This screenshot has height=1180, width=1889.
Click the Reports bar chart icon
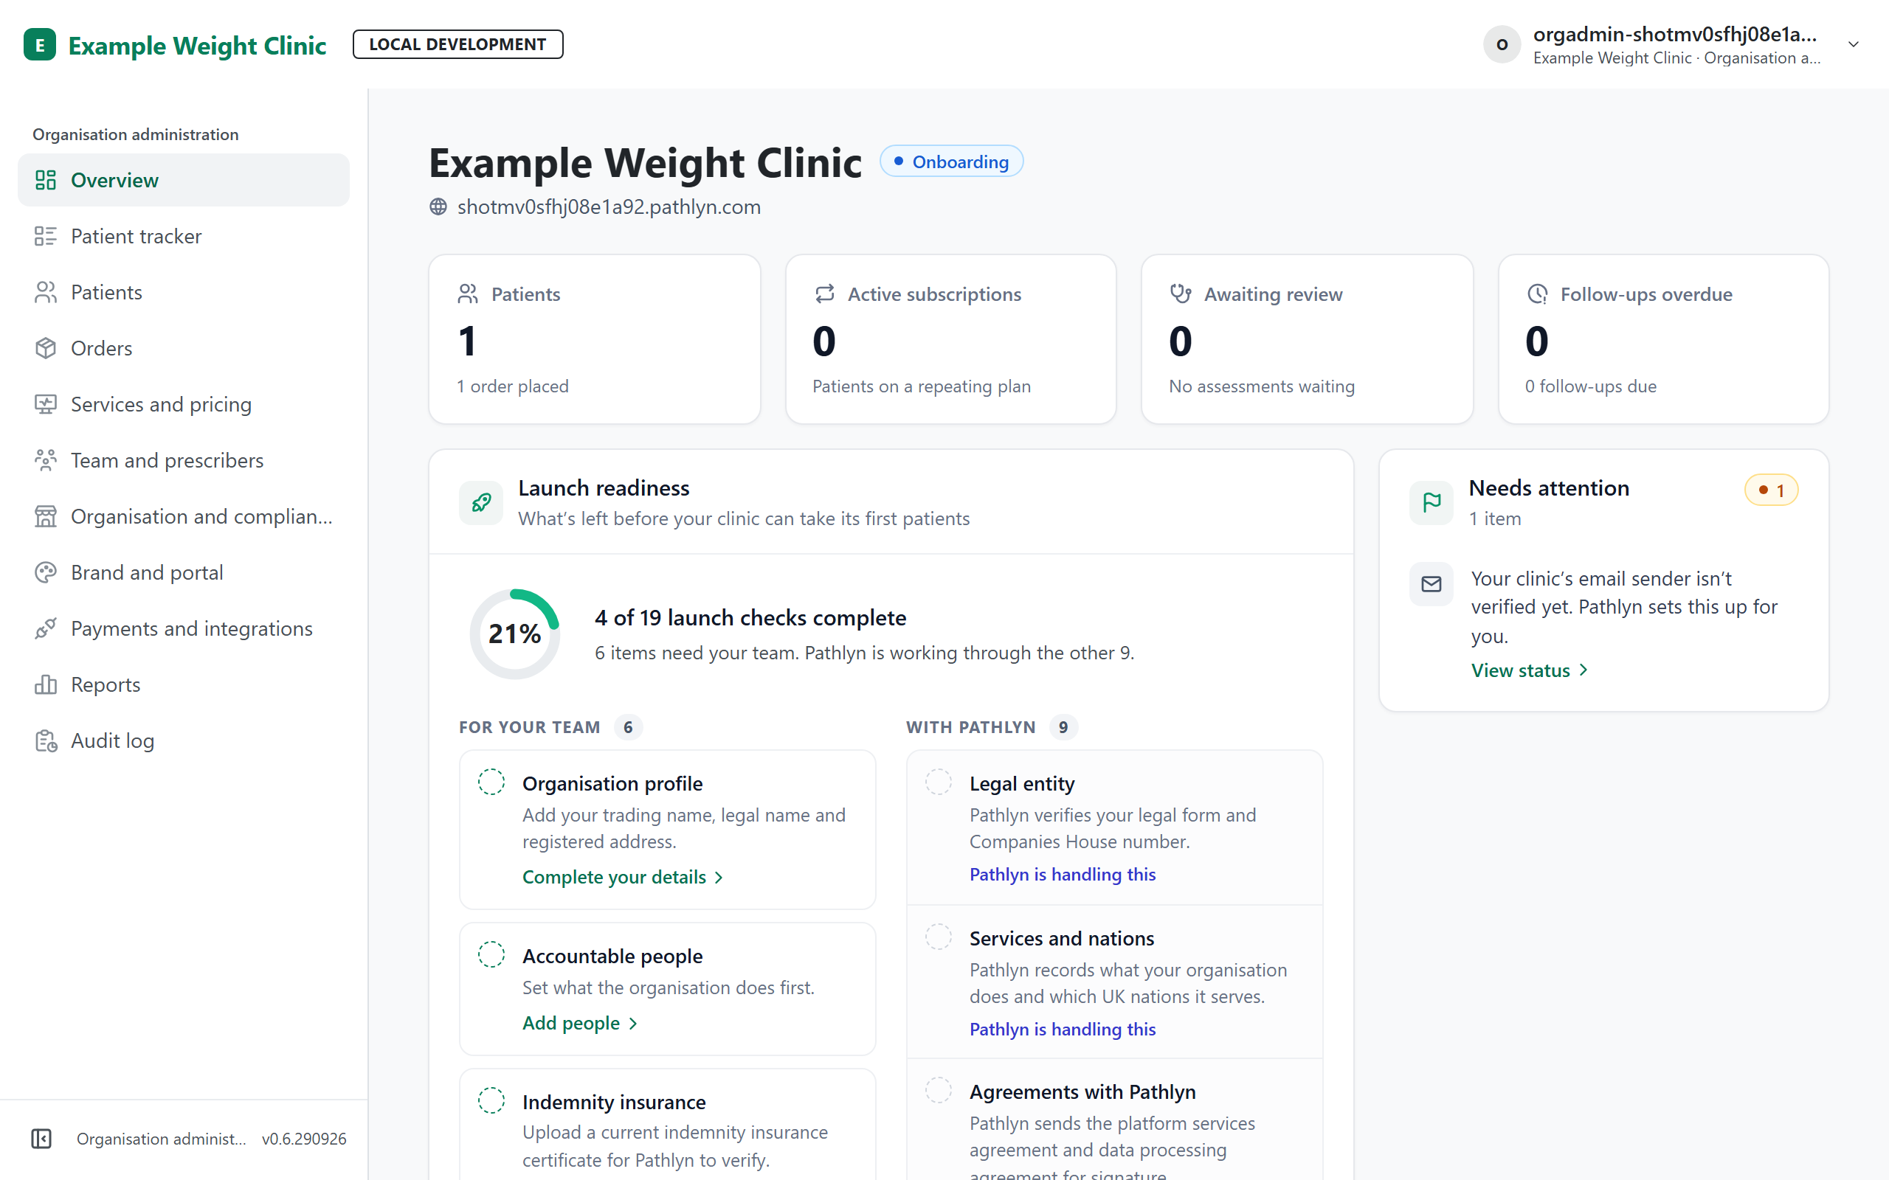pyautogui.click(x=45, y=685)
